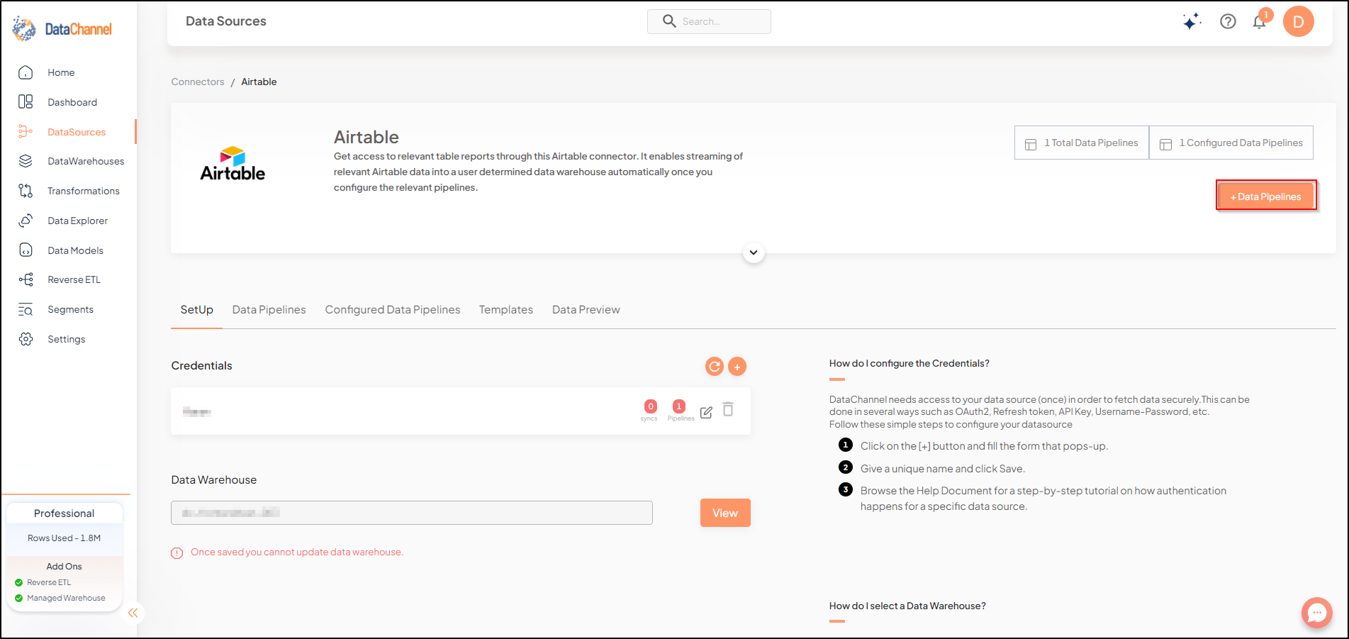Click the DataWarehouses stack icon
The height and width of the screenshot is (639, 1349).
tap(26, 161)
